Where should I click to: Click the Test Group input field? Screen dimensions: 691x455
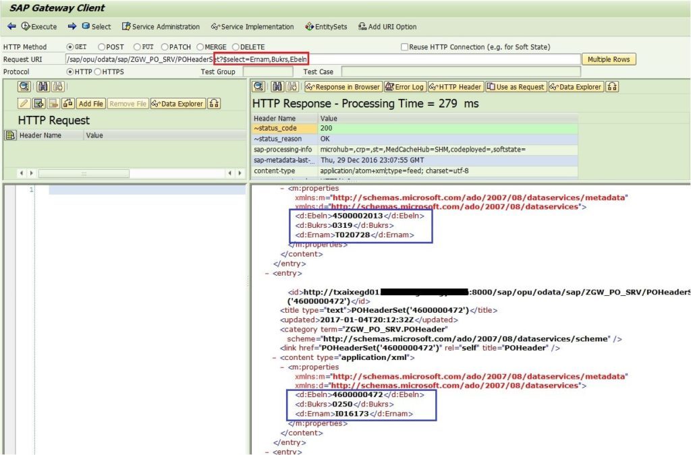[268, 71]
